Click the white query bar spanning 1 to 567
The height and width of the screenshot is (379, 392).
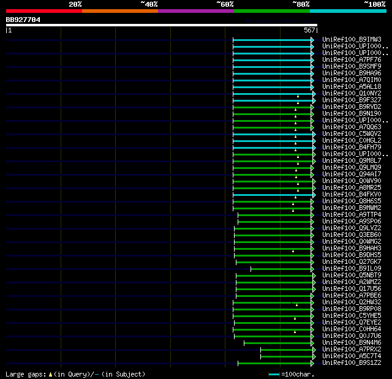(161, 25)
